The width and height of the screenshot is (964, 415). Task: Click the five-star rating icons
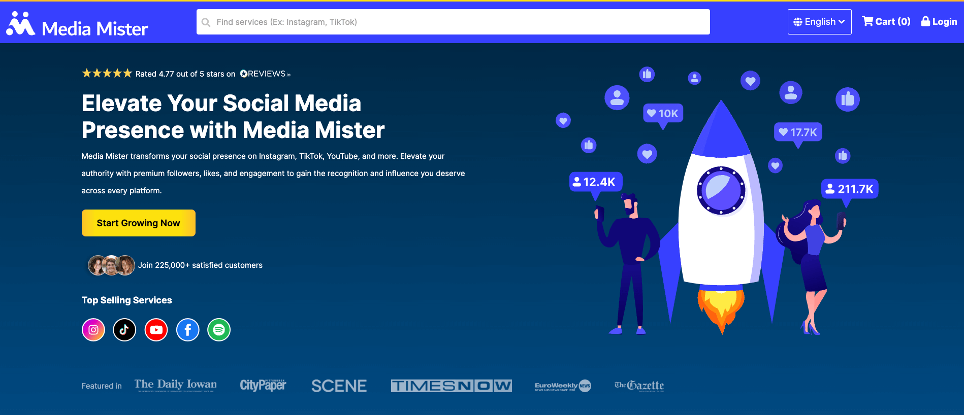click(107, 74)
